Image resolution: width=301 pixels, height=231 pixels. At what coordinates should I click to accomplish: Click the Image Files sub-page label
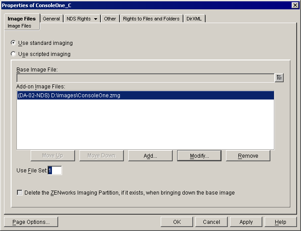click(20, 26)
